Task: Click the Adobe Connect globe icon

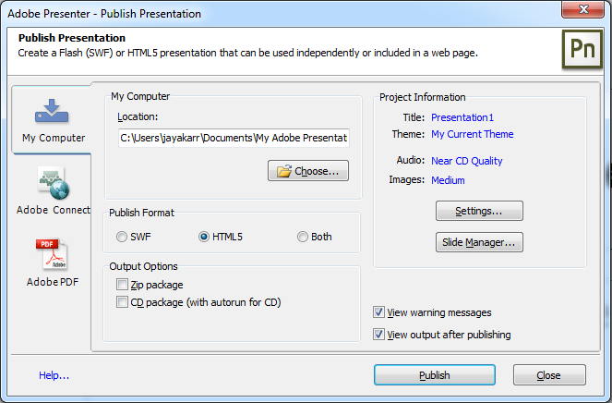Action: click(53, 184)
